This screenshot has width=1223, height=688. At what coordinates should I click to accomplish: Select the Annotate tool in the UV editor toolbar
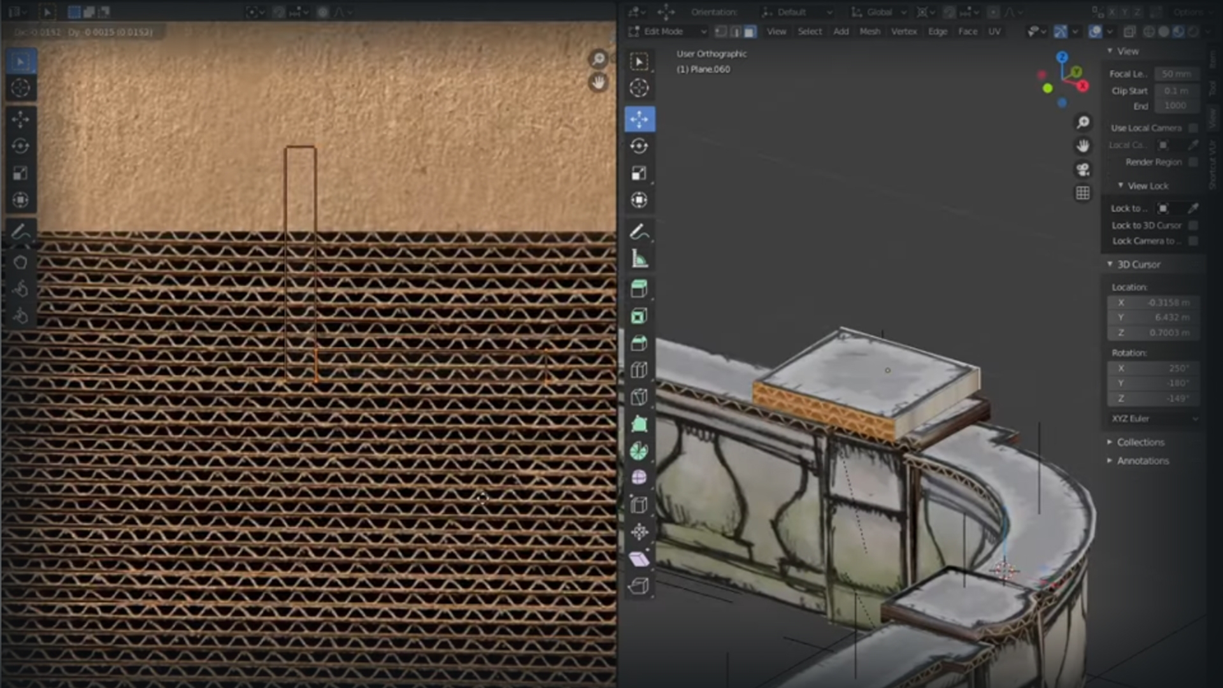(x=20, y=232)
